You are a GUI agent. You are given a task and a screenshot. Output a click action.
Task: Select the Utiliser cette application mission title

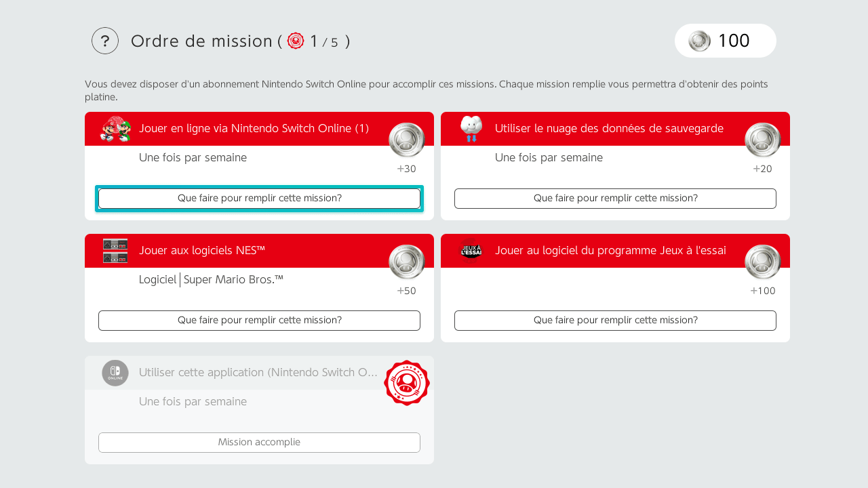pyautogui.click(x=258, y=372)
